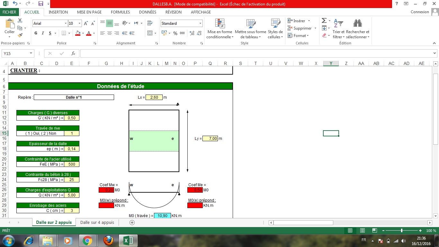Image resolution: width=439 pixels, height=247 pixels.
Task: Click the wrap text icon
Action: 150,23
